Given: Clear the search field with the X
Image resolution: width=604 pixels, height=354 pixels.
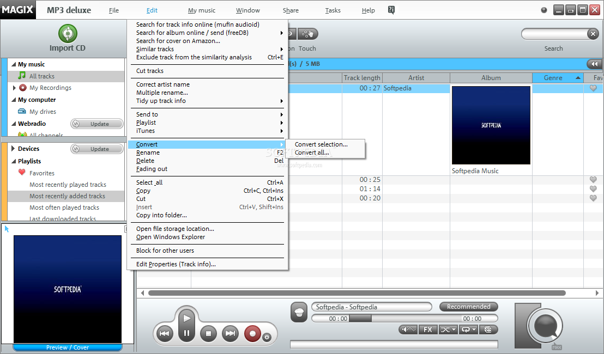Looking at the screenshot, I should 593,34.
